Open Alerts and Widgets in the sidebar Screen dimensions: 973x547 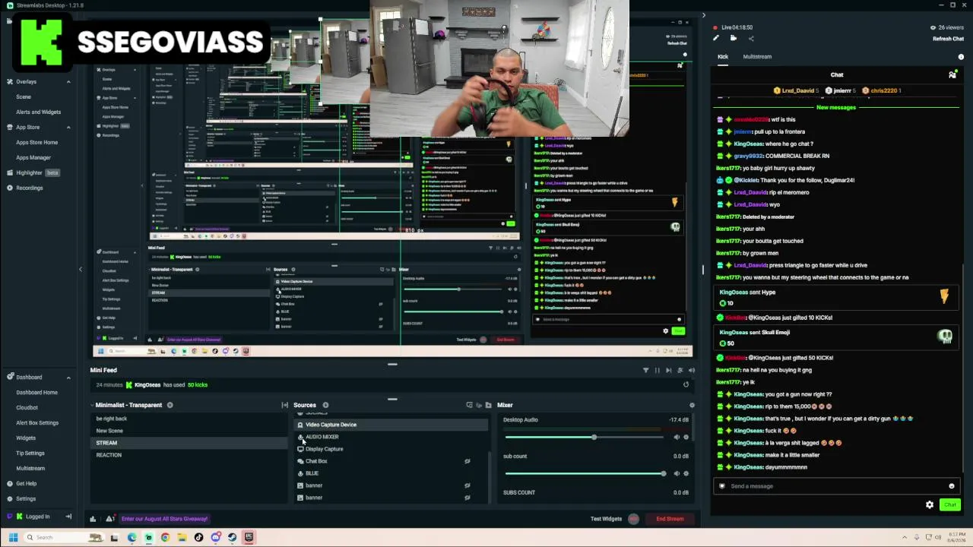point(38,112)
